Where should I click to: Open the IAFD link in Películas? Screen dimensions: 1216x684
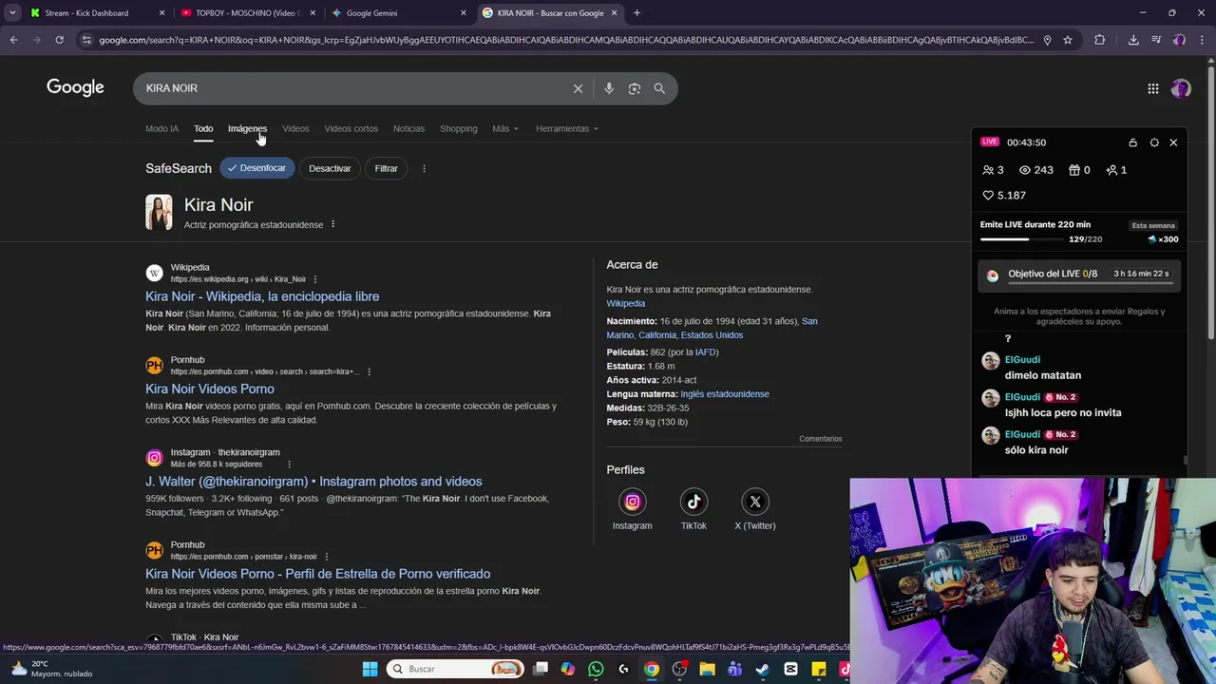[x=706, y=352]
